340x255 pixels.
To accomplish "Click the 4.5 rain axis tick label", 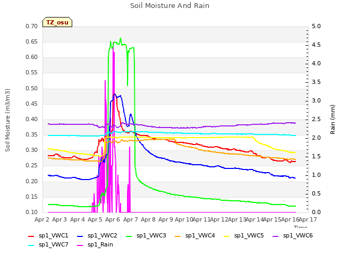I will pyautogui.click(x=316, y=45).
